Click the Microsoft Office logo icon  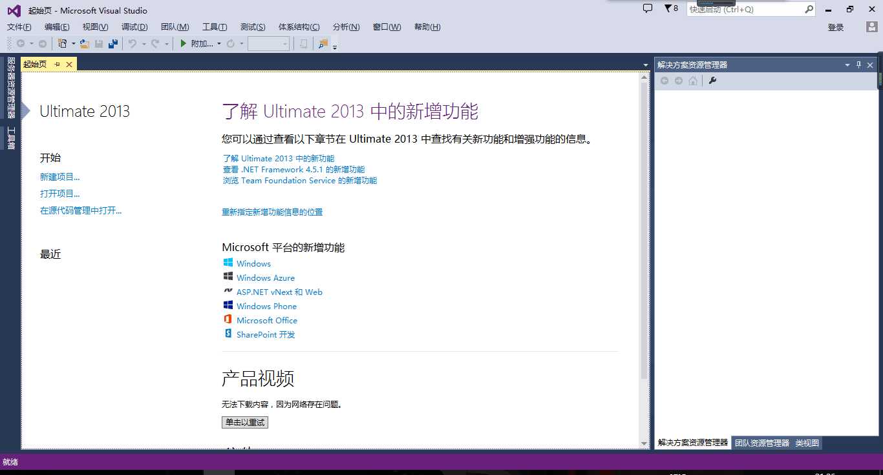(x=228, y=319)
